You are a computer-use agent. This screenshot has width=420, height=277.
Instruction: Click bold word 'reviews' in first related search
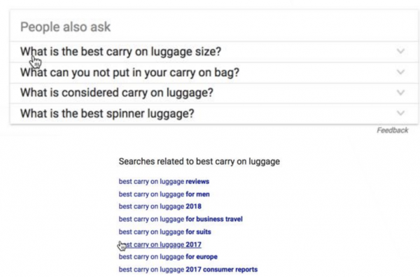[x=197, y=181]
